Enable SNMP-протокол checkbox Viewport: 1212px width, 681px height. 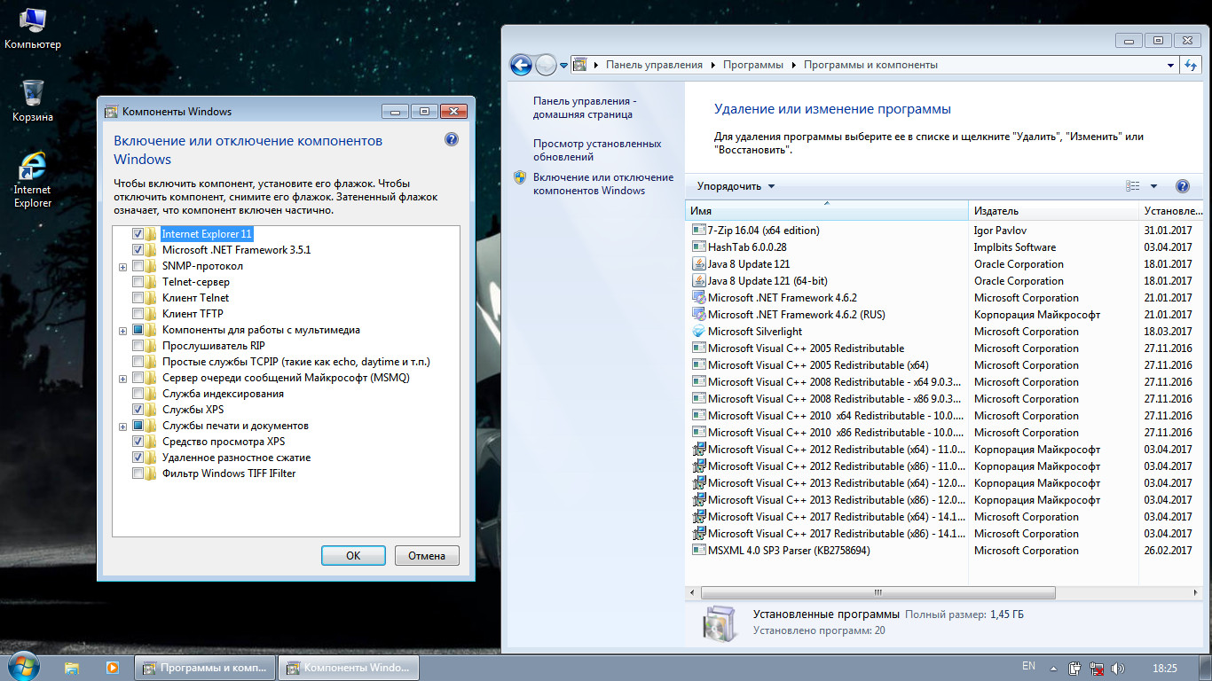[138, 266]
